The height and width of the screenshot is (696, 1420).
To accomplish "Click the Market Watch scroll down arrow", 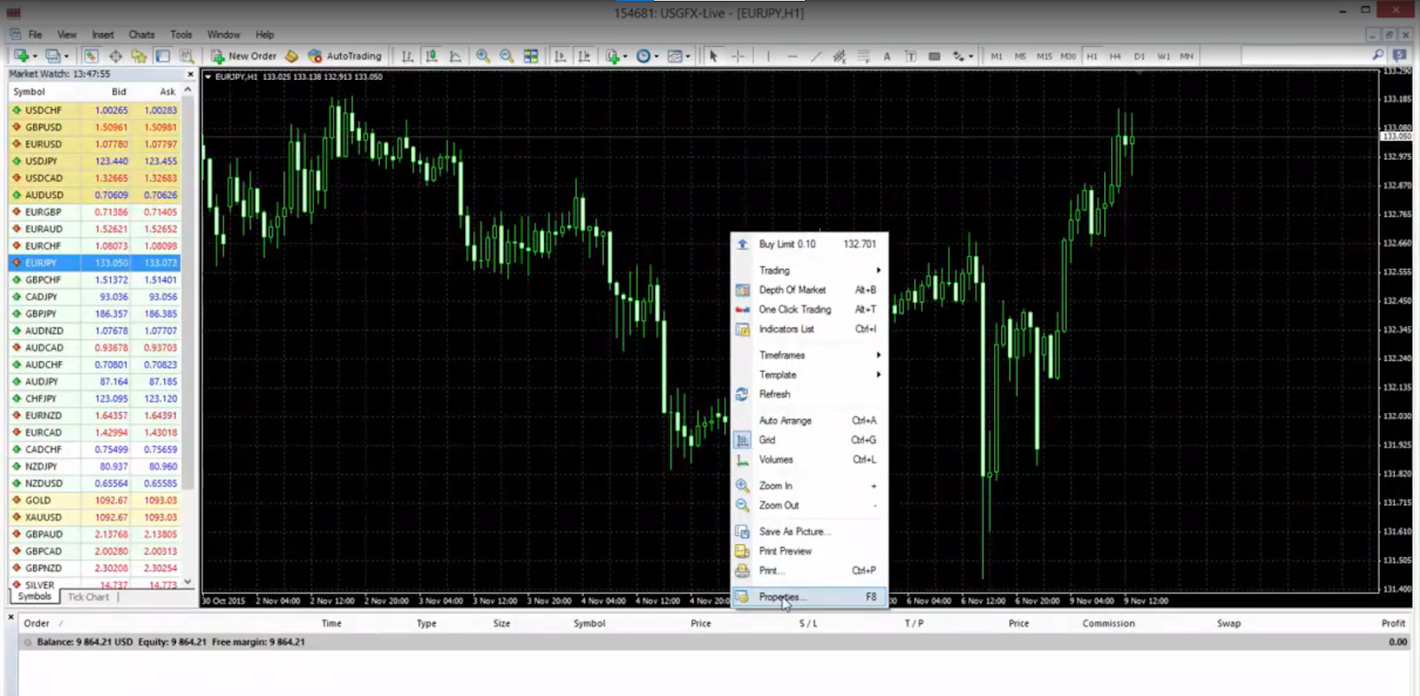I will click(188, 582).
